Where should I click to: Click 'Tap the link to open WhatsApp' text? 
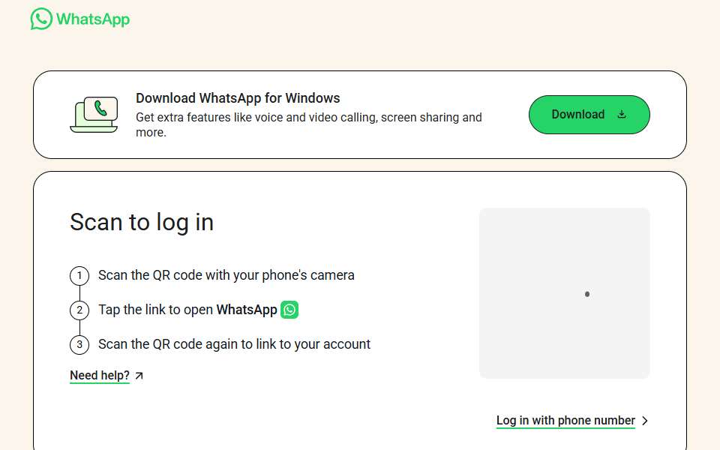coord(187,310)
